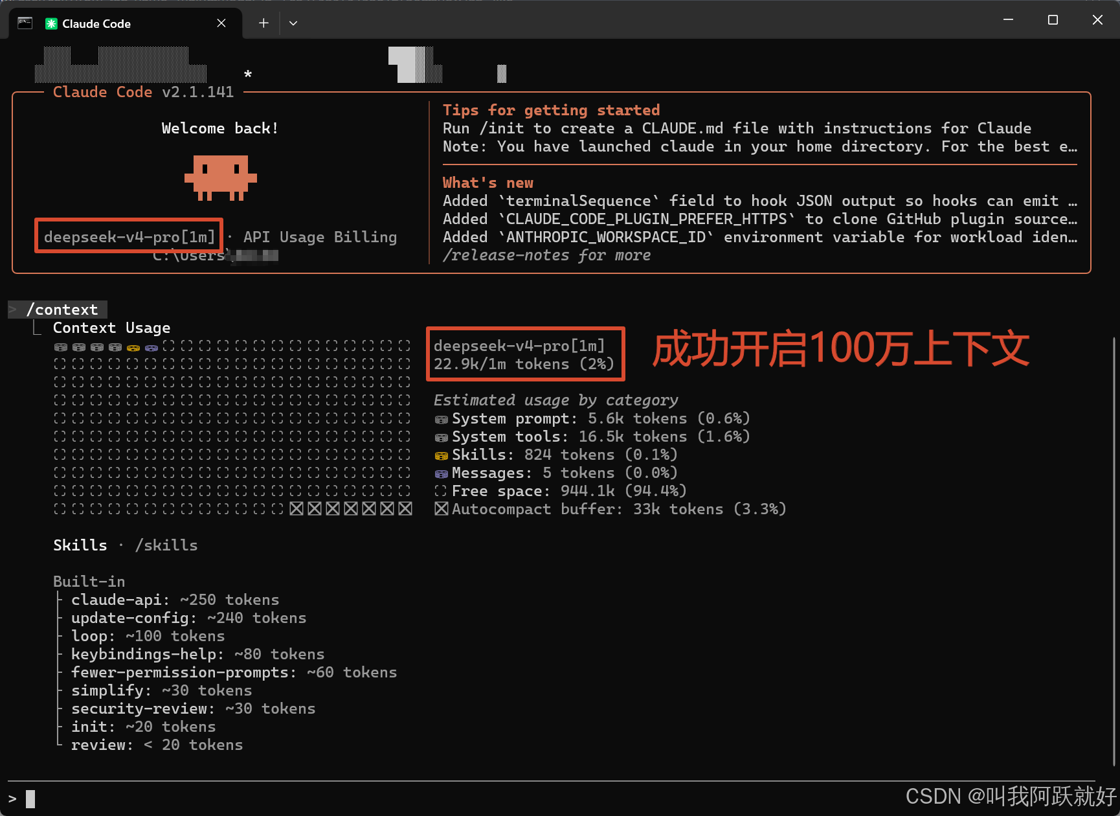Screen dimensions: 1120x816
Task: Click the '/skills' command text
Action: click(x=166, y=545)
